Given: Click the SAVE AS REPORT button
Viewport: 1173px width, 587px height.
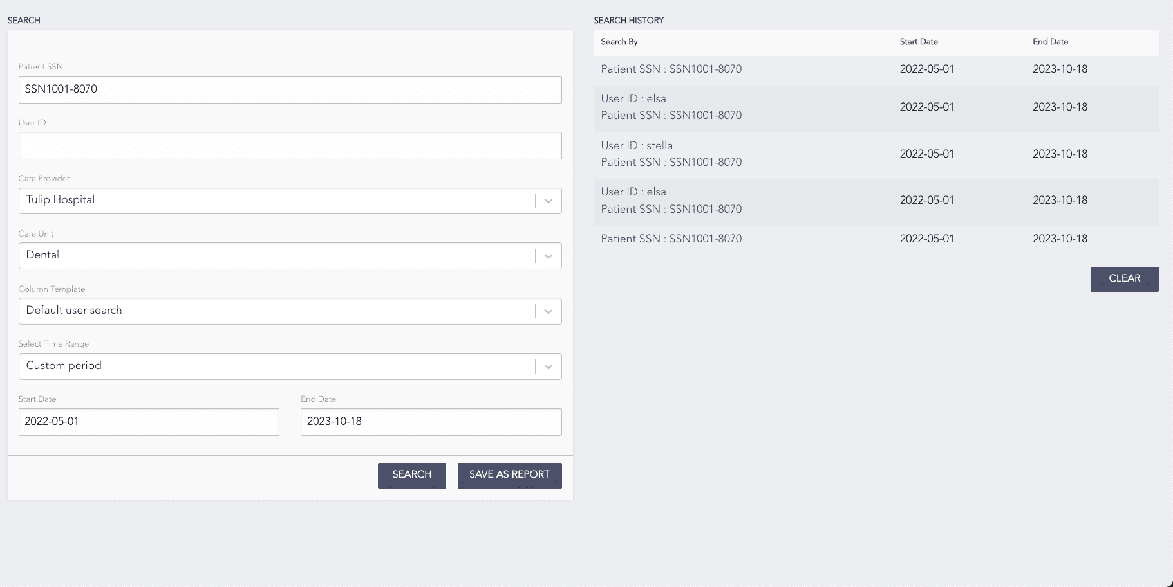Looking at the screenshot, I should point(509,475).
